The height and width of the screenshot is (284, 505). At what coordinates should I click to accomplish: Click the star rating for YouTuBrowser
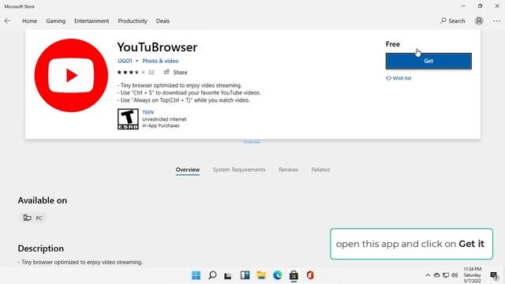point(131,72)
